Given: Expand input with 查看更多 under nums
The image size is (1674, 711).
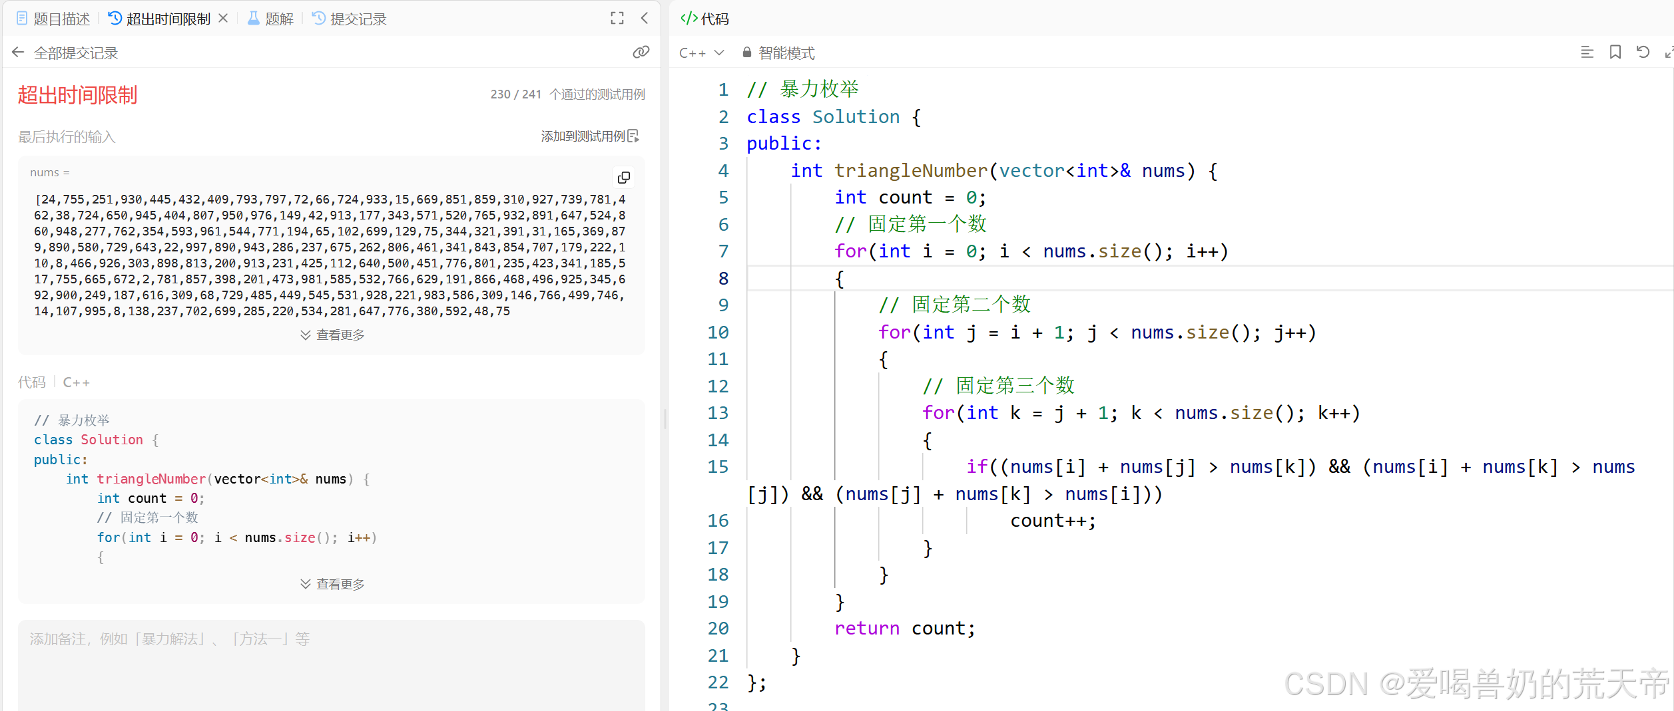Looking at the screenshot, I should click(332, 335).
